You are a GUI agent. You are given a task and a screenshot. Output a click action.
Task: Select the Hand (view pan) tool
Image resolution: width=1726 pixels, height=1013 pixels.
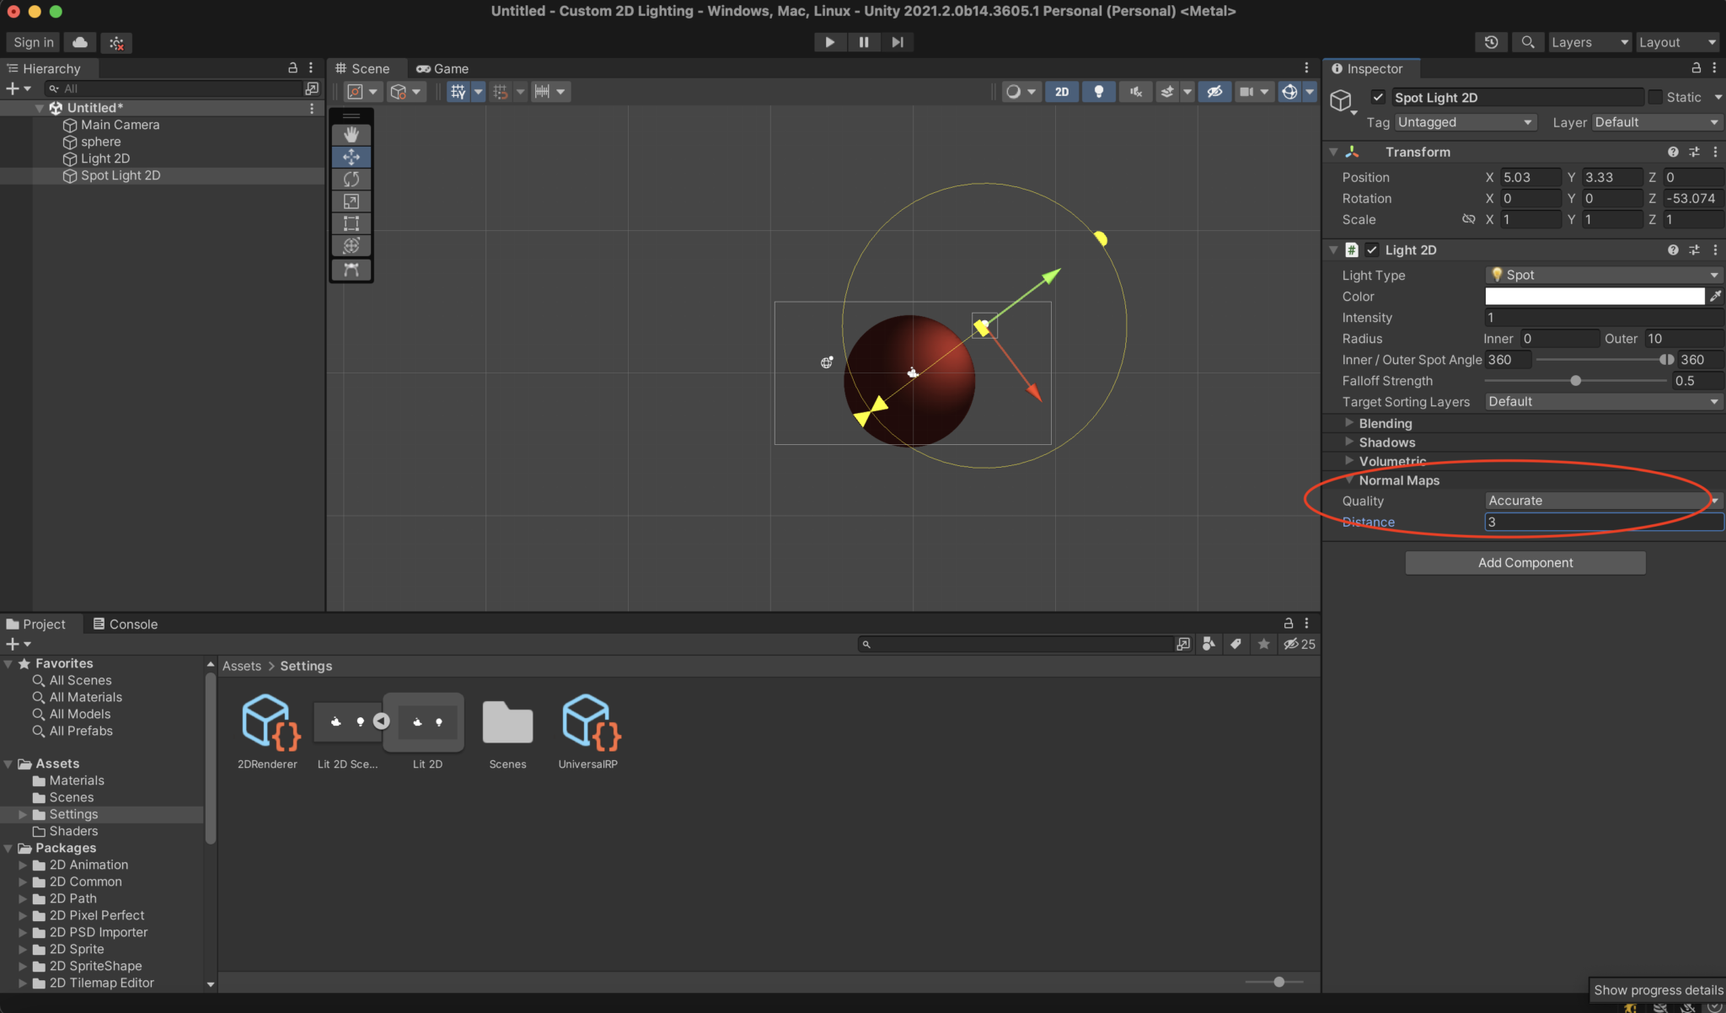(351, 134)
